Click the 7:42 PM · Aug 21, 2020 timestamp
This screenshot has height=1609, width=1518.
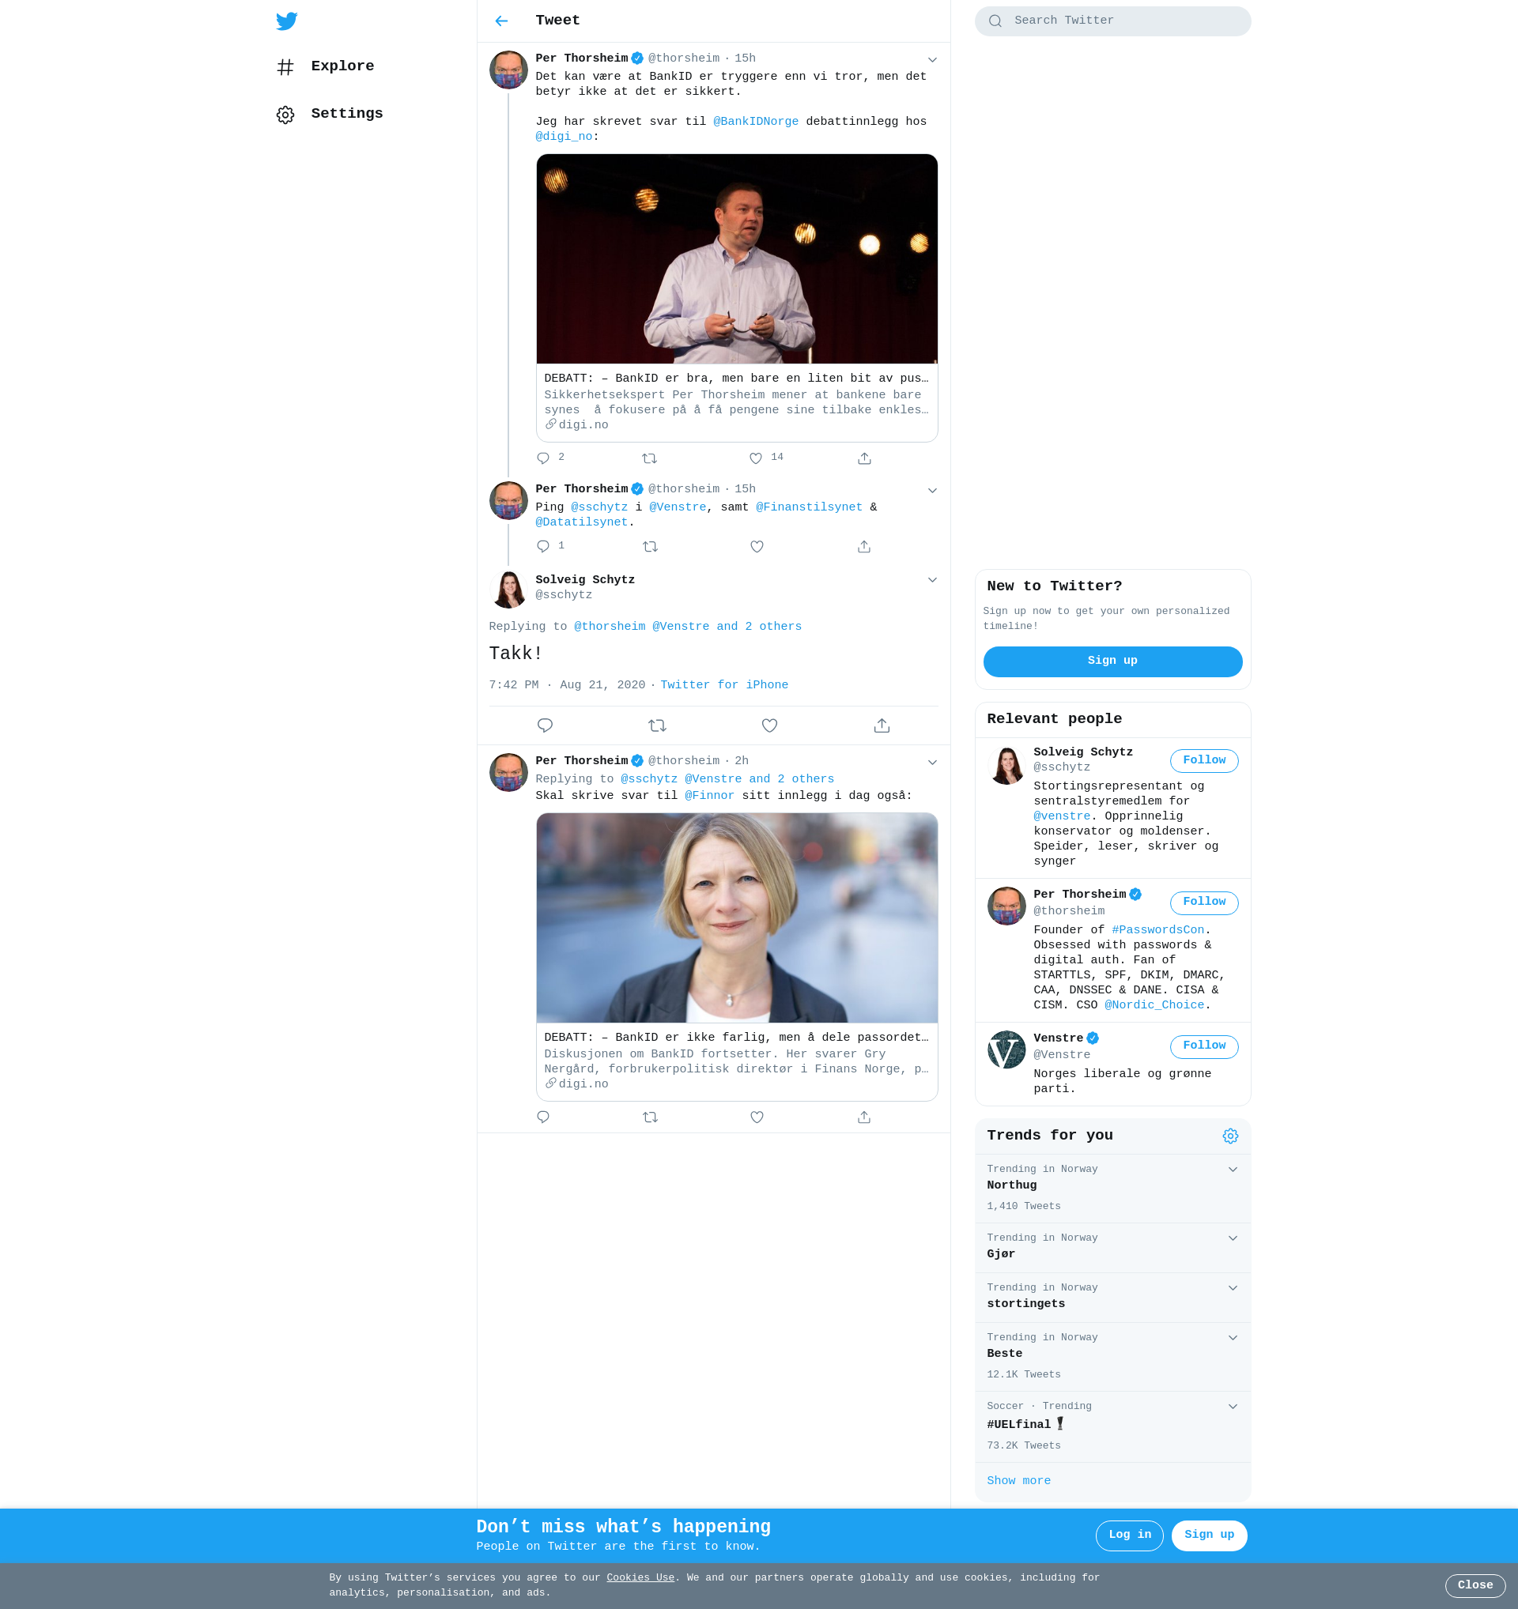567,684
